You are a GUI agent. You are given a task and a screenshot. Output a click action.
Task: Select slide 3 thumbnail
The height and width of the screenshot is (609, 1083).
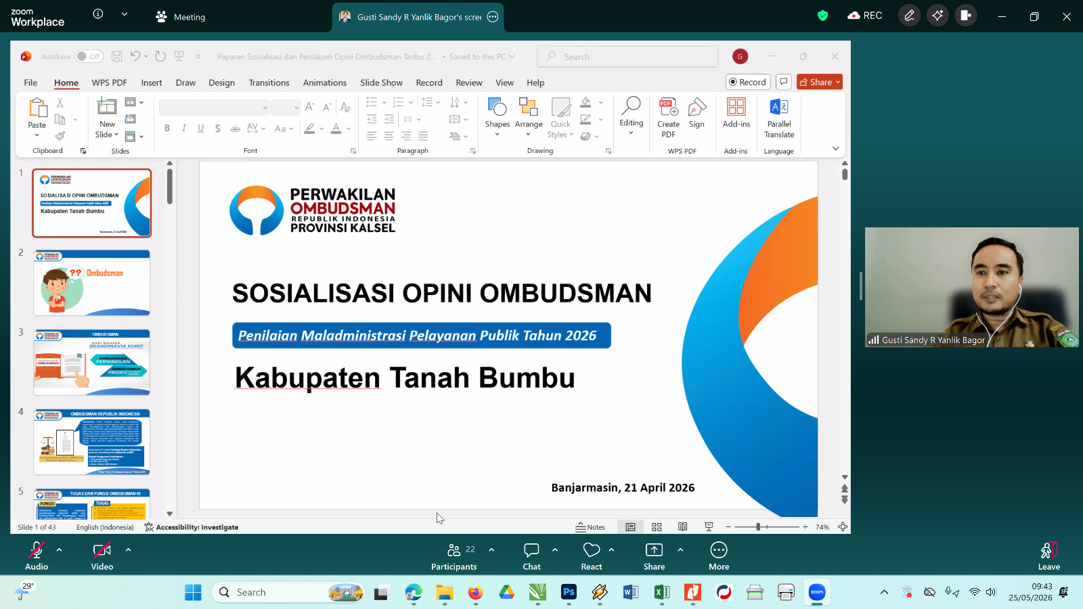pos(92,362)
